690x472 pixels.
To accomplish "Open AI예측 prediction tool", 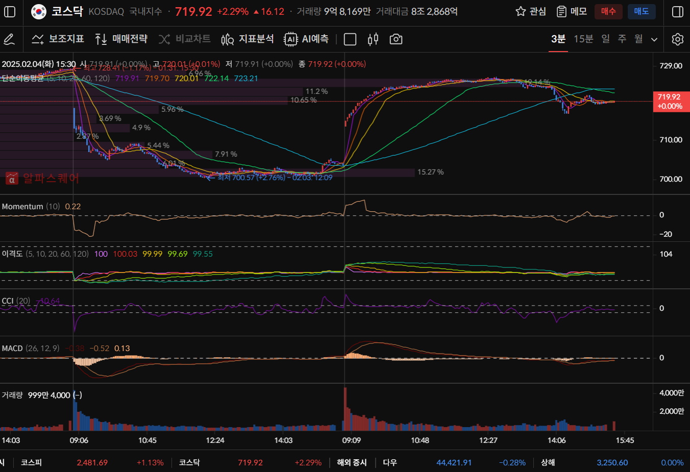I will [x=306, y=39].
